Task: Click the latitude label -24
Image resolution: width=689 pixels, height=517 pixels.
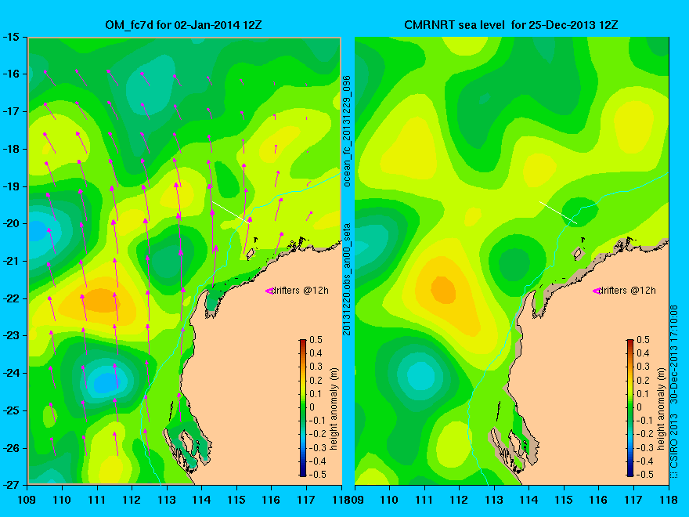Action: point(11,373)
